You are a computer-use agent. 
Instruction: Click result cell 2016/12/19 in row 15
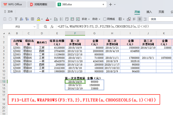75,89
